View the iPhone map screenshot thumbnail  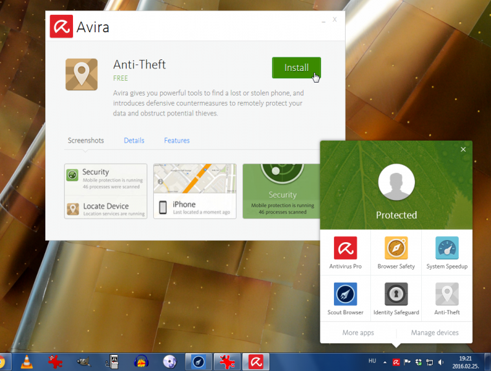click(x=194, y=191)
